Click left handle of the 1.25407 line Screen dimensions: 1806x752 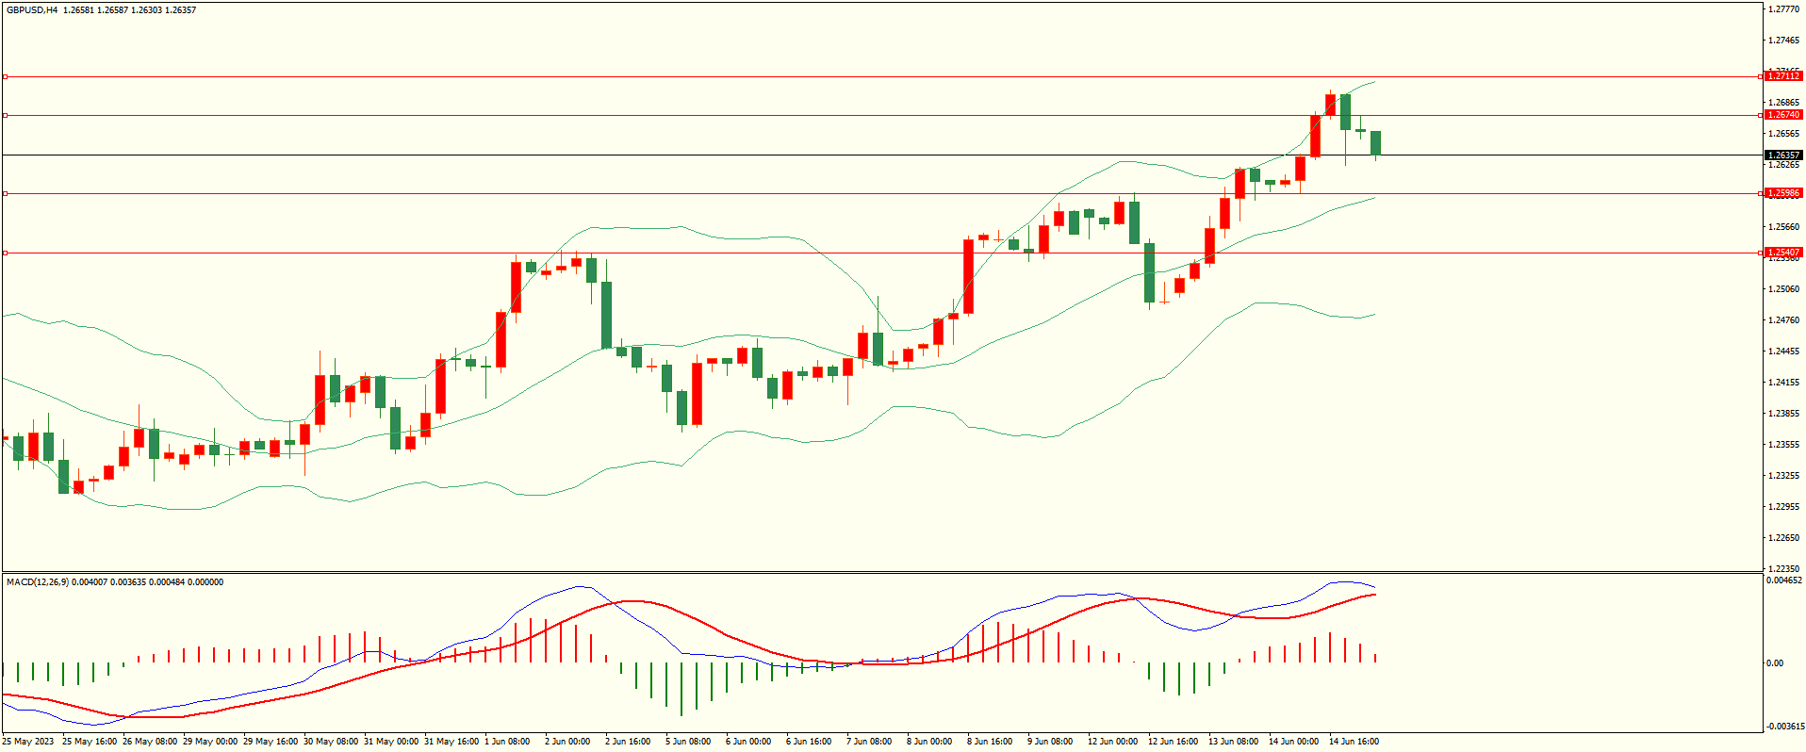tap(5, 253)
